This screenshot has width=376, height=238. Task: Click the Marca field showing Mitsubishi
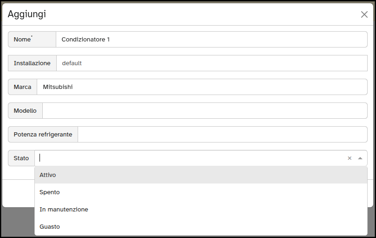pos(202,87)
